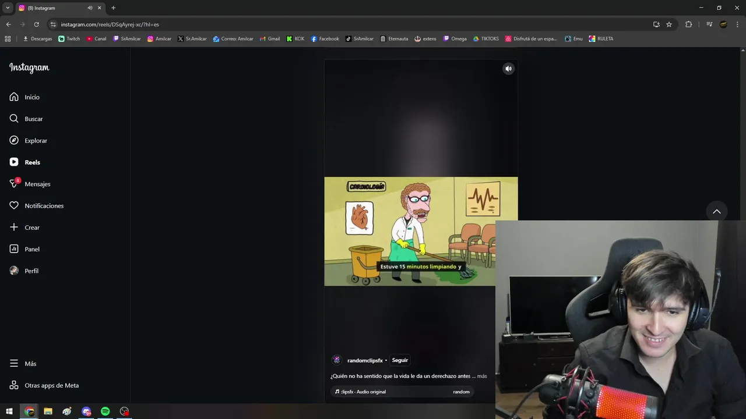Open a new browser tab
Screen dimensions: 746x419
click(113, 8)
